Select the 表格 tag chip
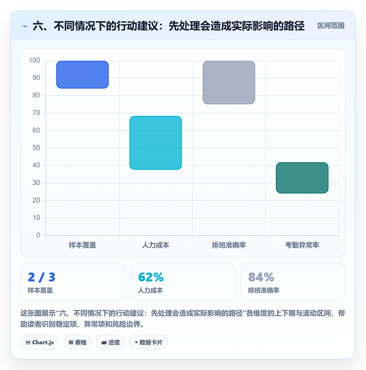Screen dimensions: 366x370 pyautogui.click(x=77, y=342)
